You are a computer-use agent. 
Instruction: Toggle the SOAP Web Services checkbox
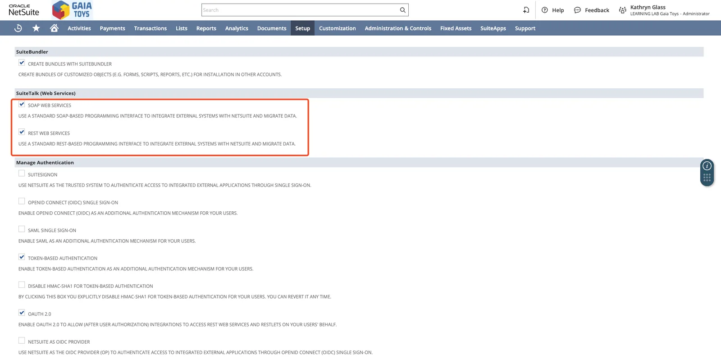tap(22, 104)
